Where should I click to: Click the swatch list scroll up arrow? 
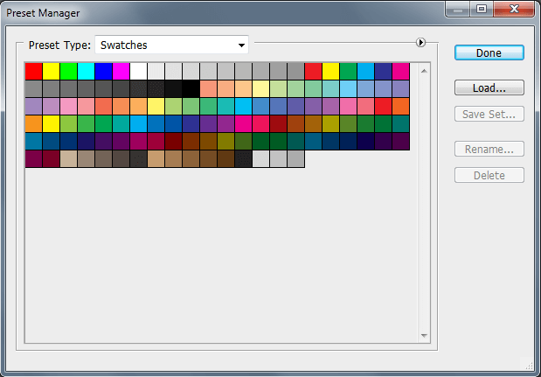point(424,67)
